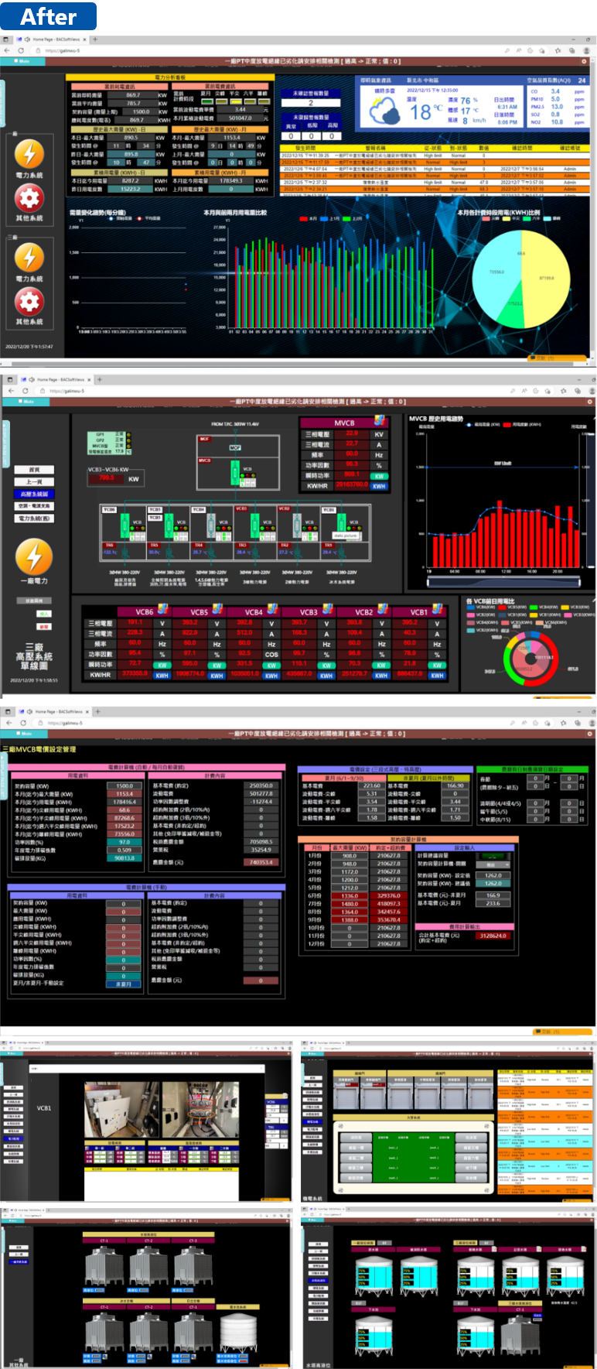Image resolution: width=597 pixels, height=1369 pixels.
Task: Open the trend icon beside VCB3 header
Action: (x=327, y=610)
